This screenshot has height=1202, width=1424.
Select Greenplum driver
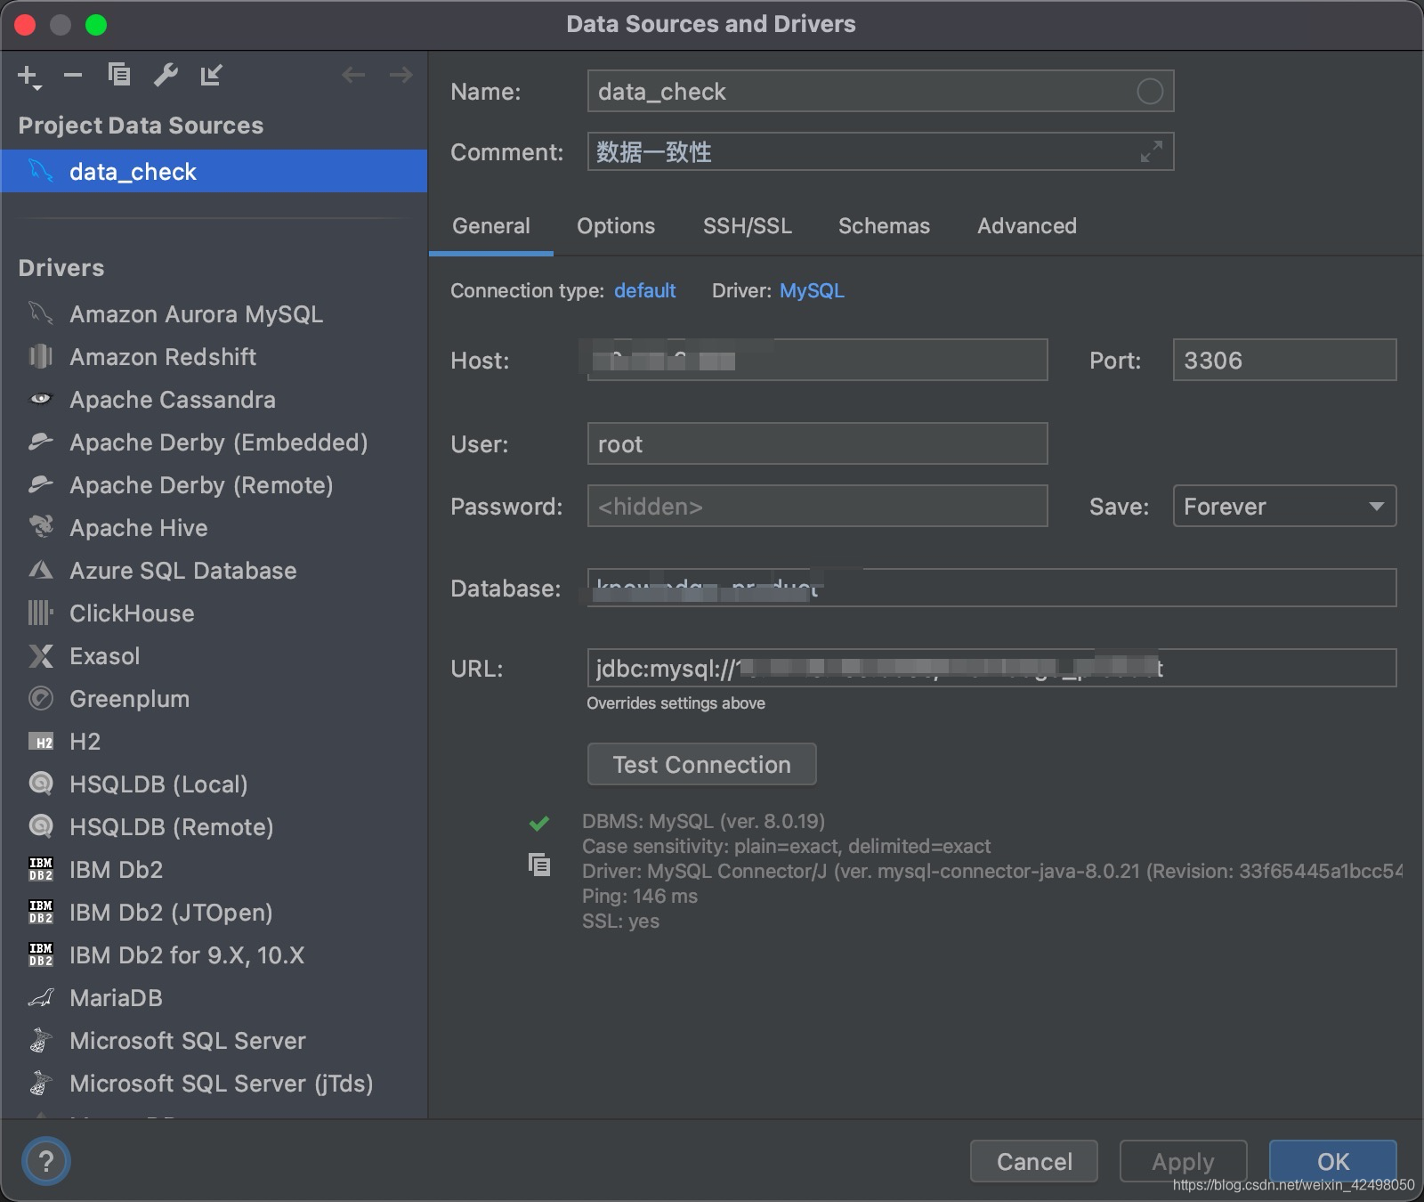pos(214,699)
